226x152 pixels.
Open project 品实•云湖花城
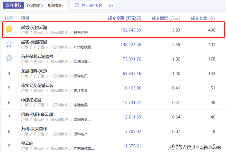pyautogui.click(x=34, y=42)
